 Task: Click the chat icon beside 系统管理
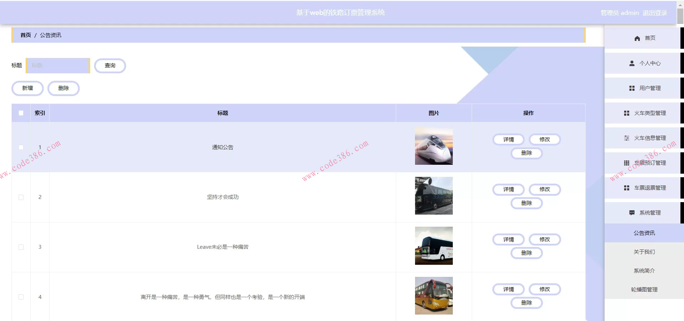point(632,213)
